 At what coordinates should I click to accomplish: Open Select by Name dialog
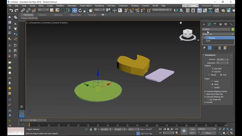(57, 11)
